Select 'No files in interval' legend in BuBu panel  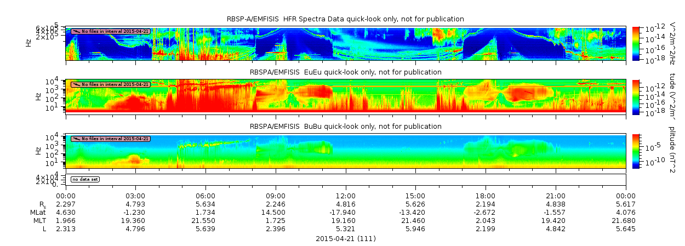click(110, 139)
